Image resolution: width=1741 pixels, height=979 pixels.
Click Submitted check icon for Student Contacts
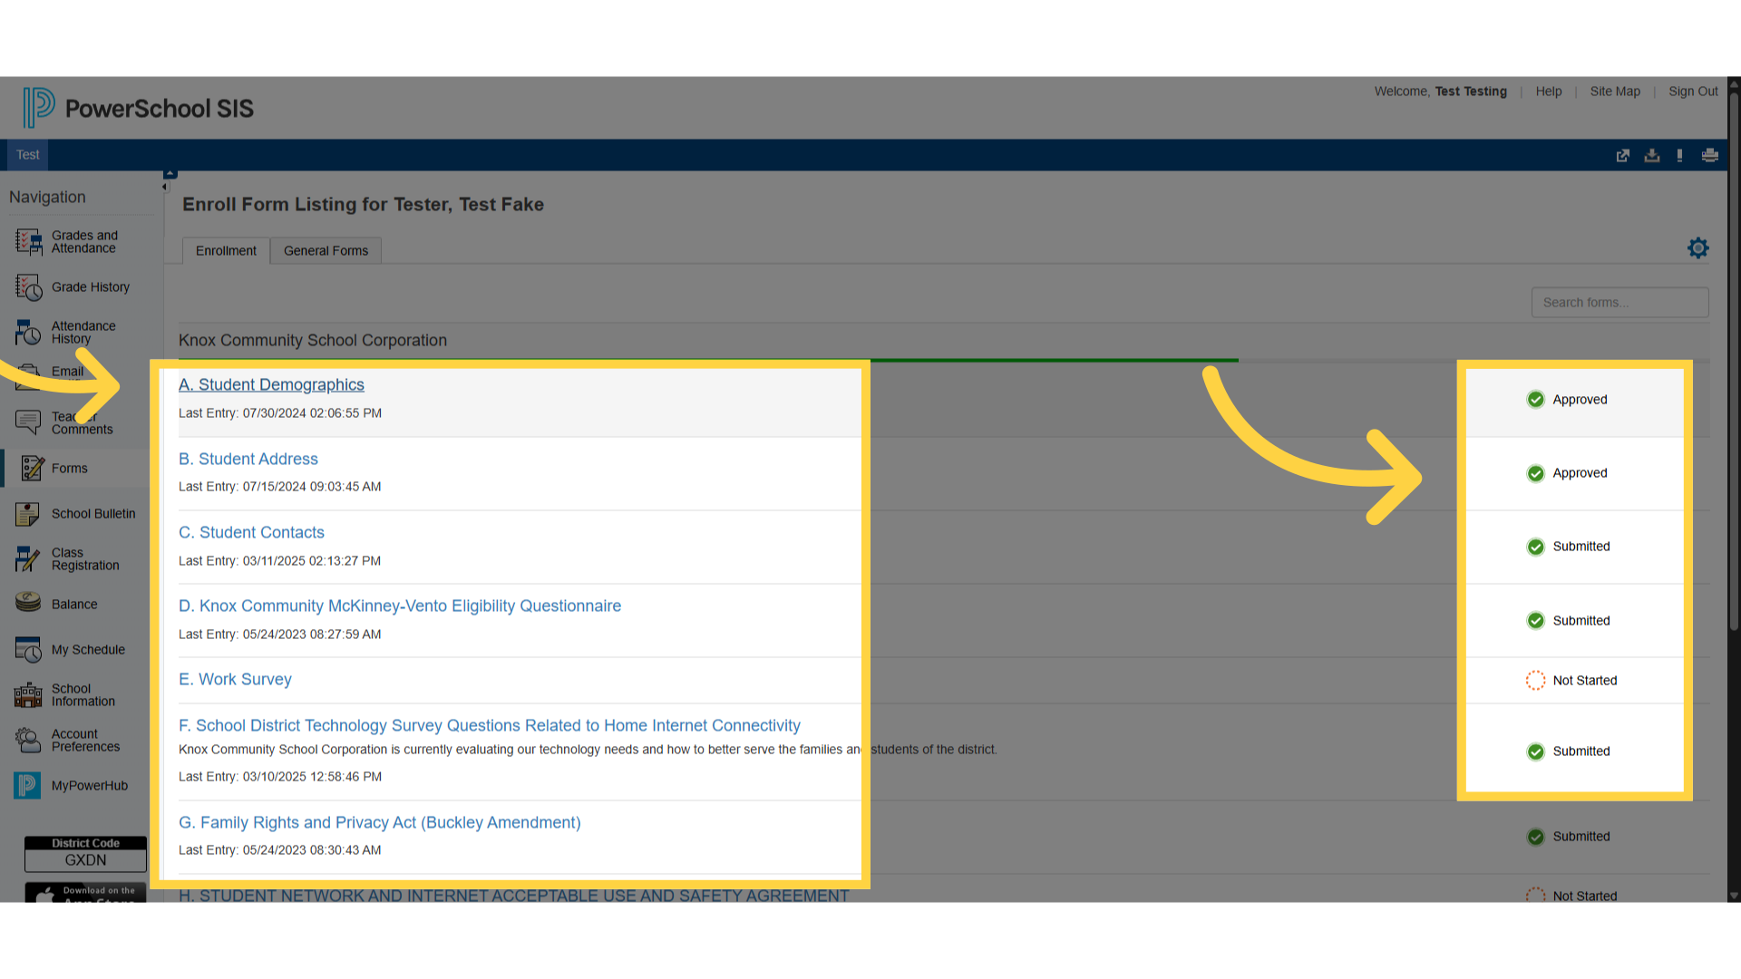tap(1536, 547)
